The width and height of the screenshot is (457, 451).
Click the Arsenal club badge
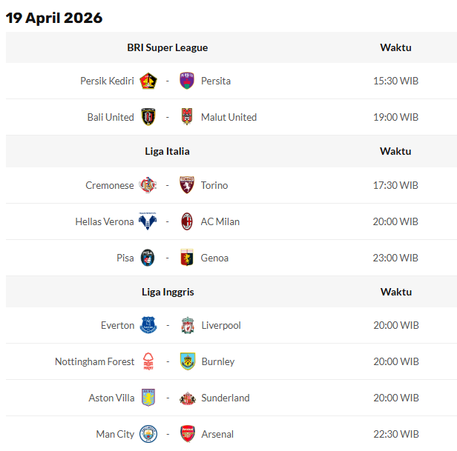pos(187,434)
